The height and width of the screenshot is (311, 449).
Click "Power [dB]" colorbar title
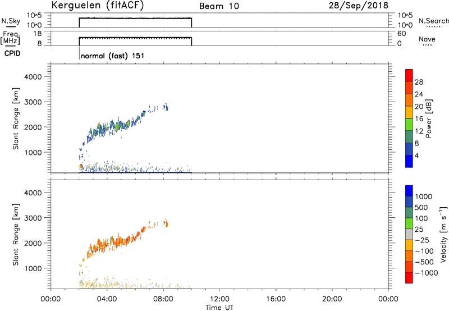point(429,118)
